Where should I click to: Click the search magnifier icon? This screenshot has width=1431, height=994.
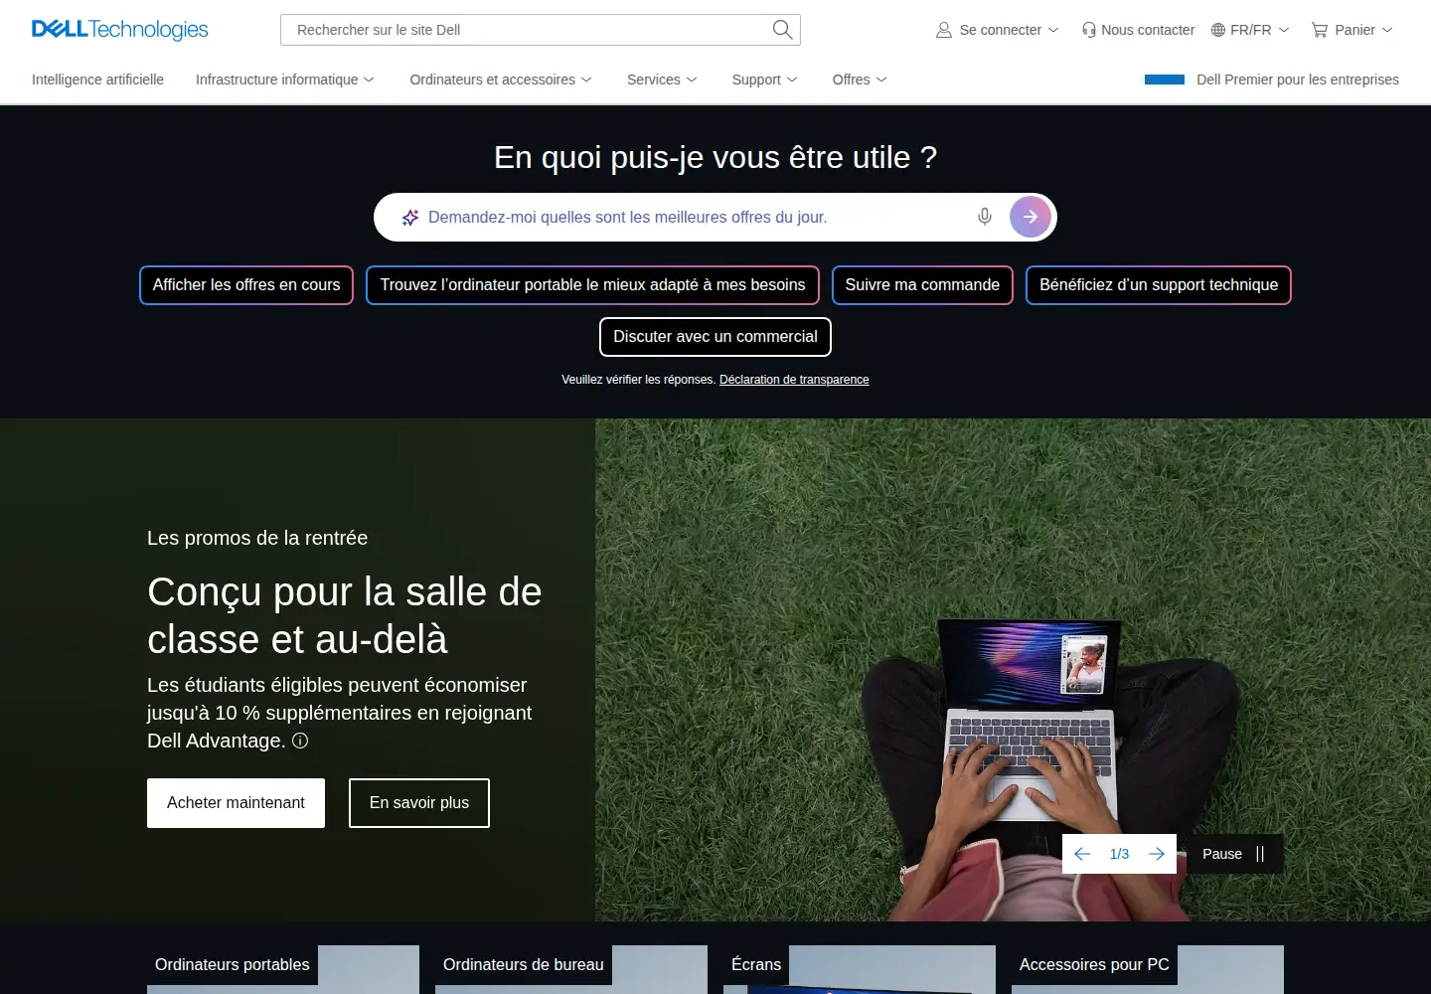click(x=782, y=30)
